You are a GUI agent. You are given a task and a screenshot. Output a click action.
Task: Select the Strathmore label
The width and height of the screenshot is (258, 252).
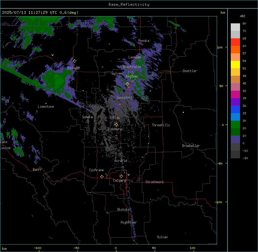tap(154, 182)
